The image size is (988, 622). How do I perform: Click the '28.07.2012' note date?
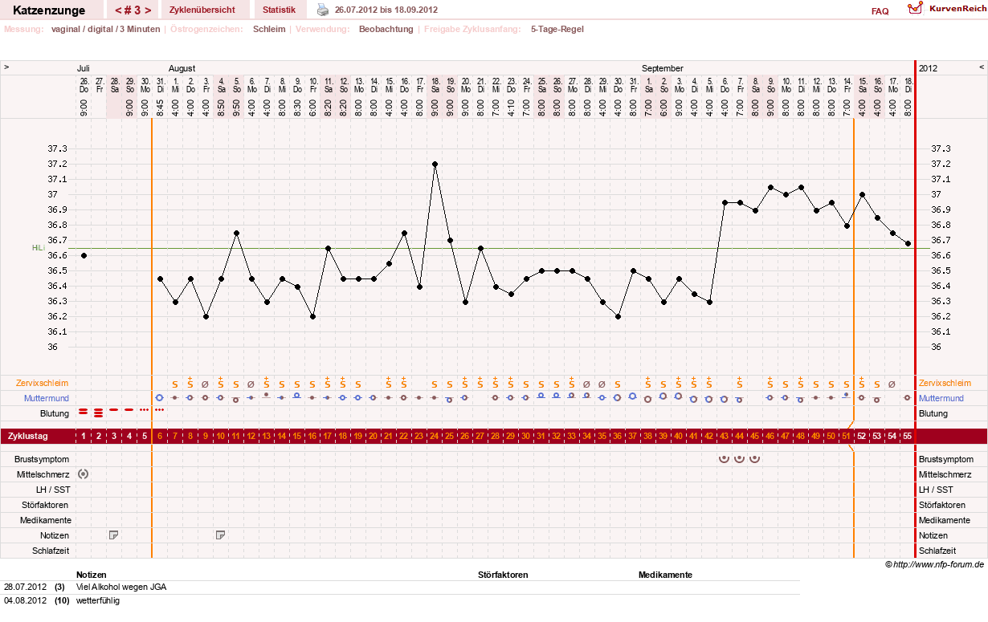click(25, 587)
